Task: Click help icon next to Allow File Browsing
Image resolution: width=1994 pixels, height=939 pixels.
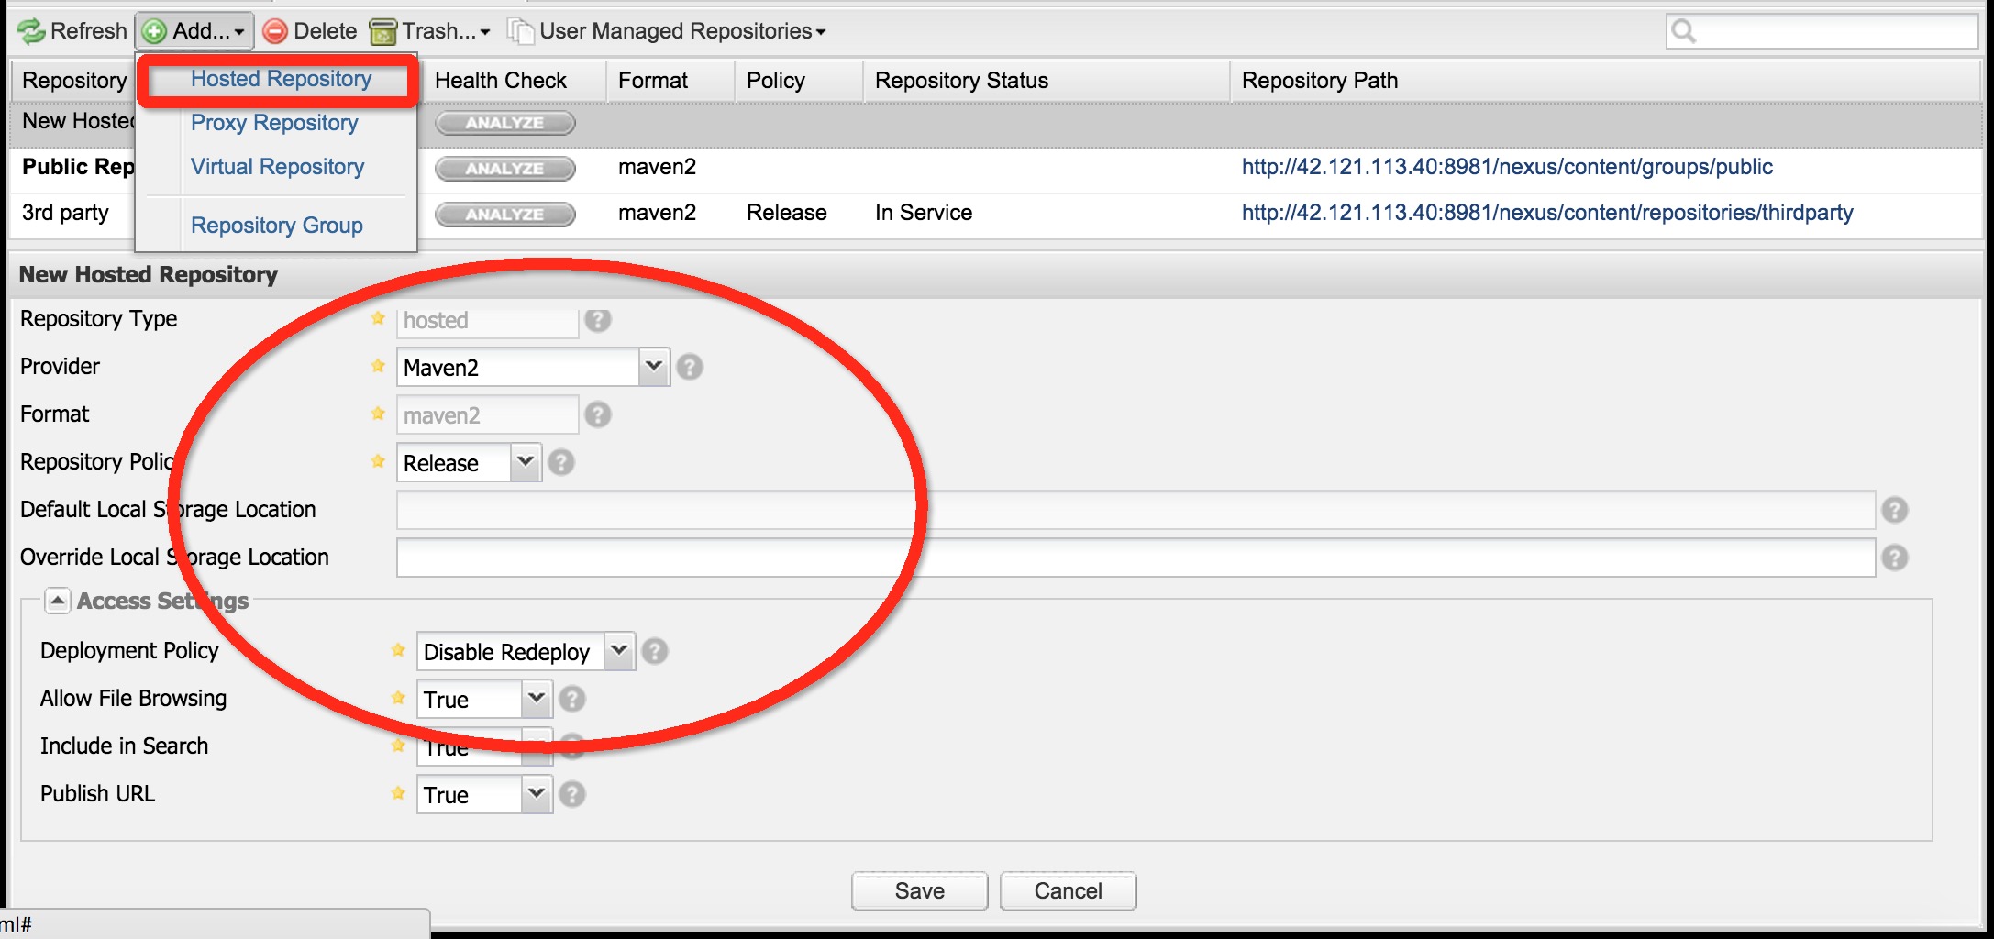Action: [x=572, y=700]
